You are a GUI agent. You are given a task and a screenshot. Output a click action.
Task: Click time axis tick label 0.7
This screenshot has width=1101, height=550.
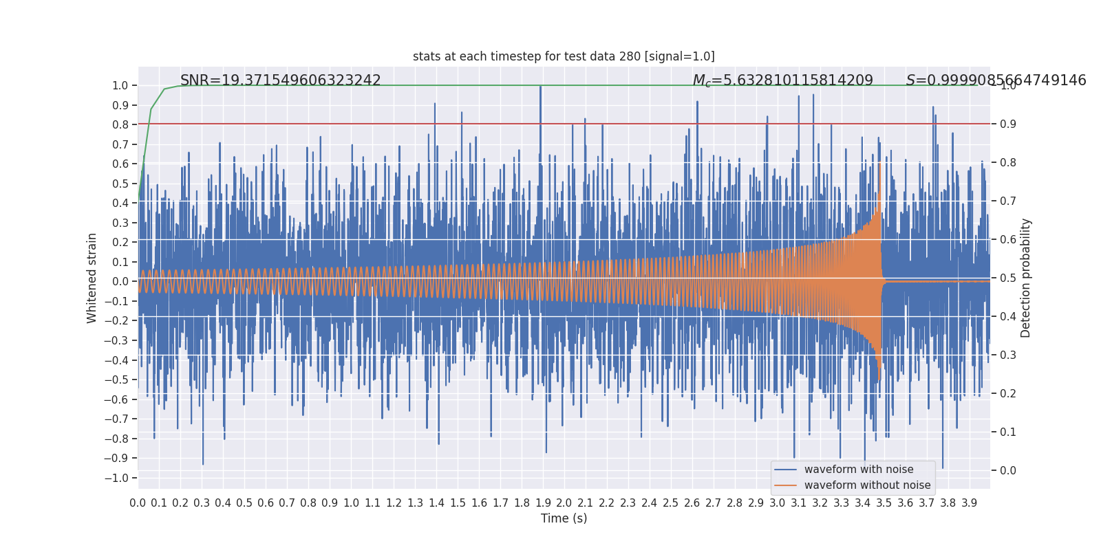pyautogui.click(x=287, y=503)
